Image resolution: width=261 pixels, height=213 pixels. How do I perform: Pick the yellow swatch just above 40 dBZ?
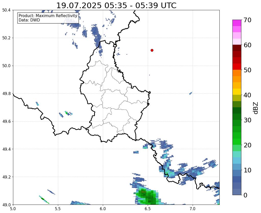click(x=237, y=92)
